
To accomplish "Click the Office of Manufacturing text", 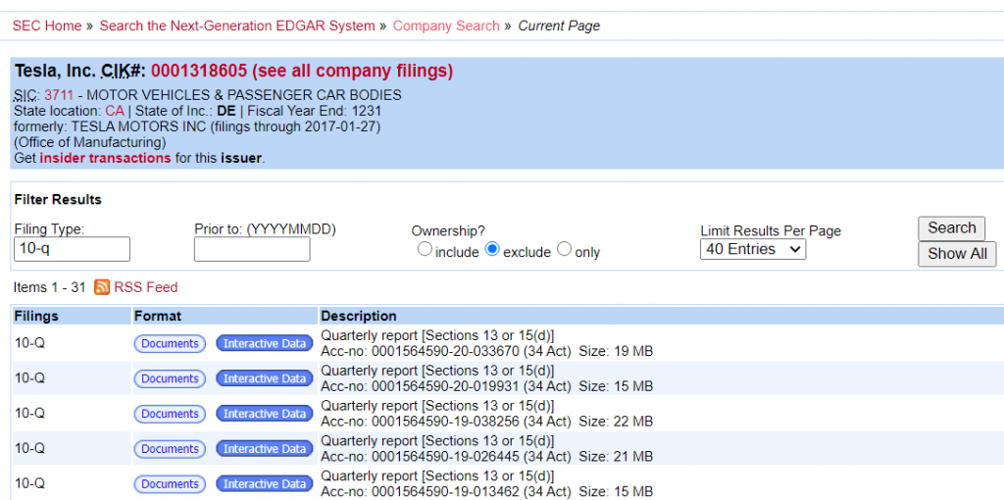I will pyautogui.click(x=89, y=142).
